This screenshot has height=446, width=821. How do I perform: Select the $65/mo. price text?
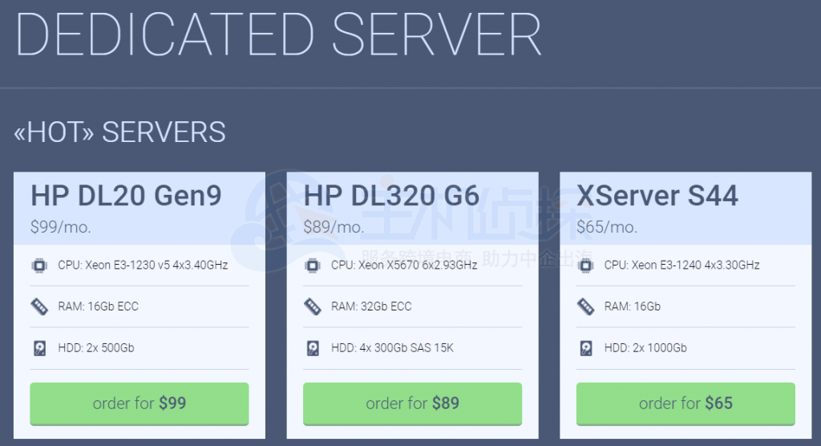608,227
